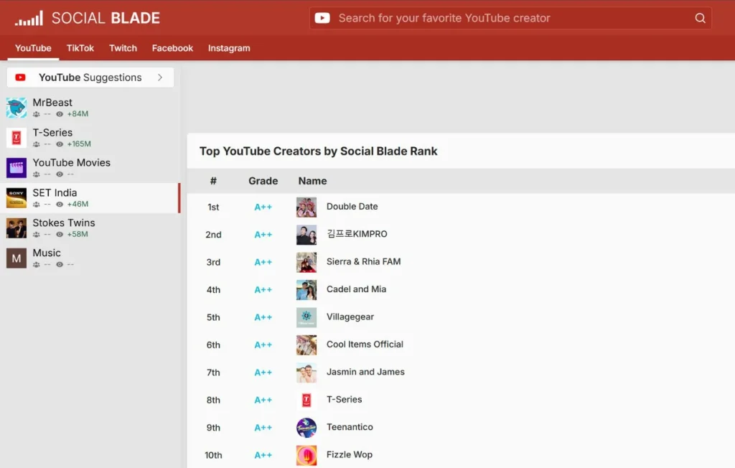Viewport: 735px width, 468px height.
Task: Switch to the Instagram tab
Action: coord(229,48)
